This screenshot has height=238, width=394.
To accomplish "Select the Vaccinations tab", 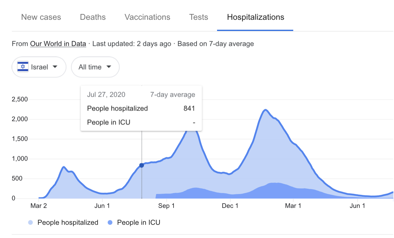I will coord(147,17).
